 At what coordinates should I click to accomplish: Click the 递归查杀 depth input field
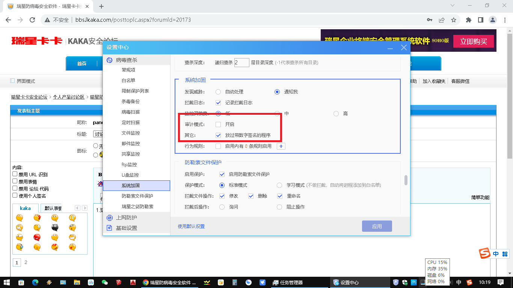tap(241, 63)
